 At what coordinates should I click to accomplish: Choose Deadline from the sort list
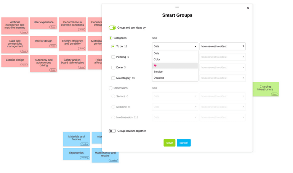(x=159, y=78)
